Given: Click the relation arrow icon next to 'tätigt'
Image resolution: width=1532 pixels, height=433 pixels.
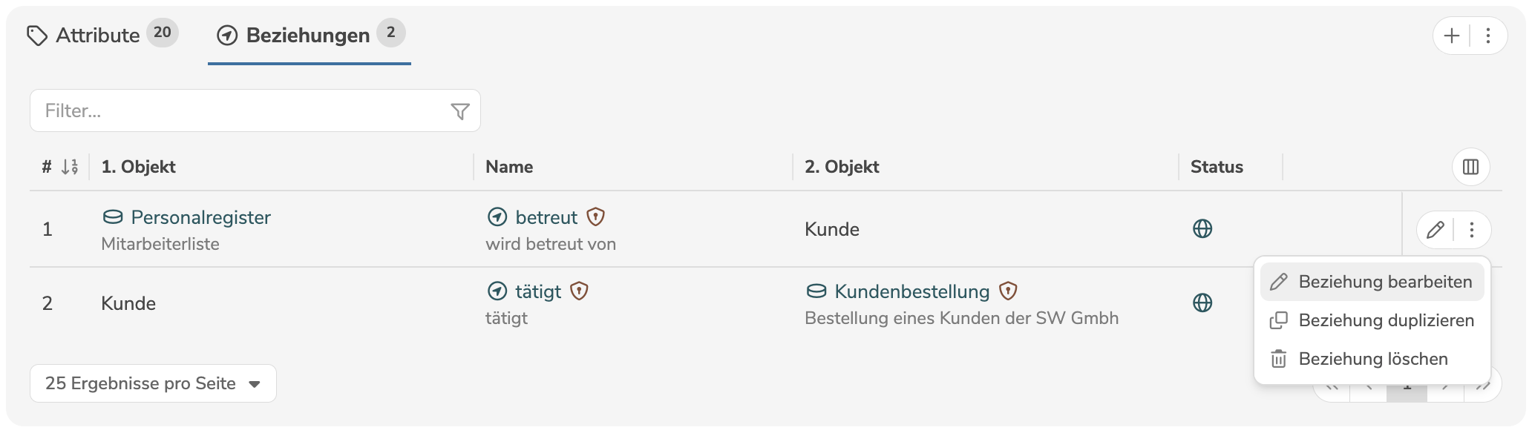Looking at the screenshot, I should 499,291.
